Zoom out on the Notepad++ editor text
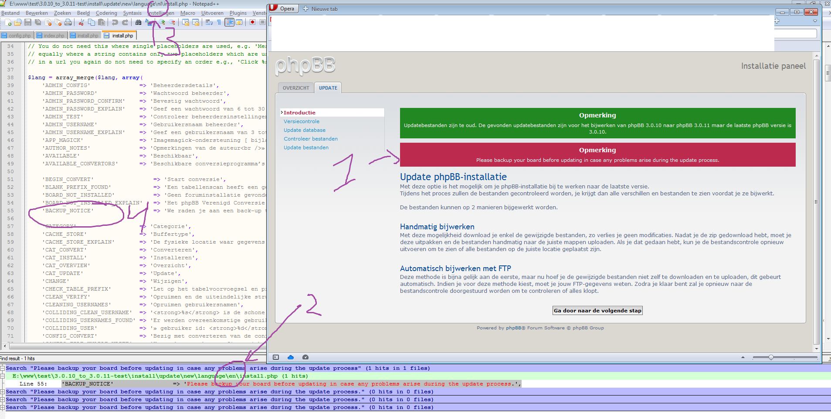This screenshot has height=419, width=831. 172,22
